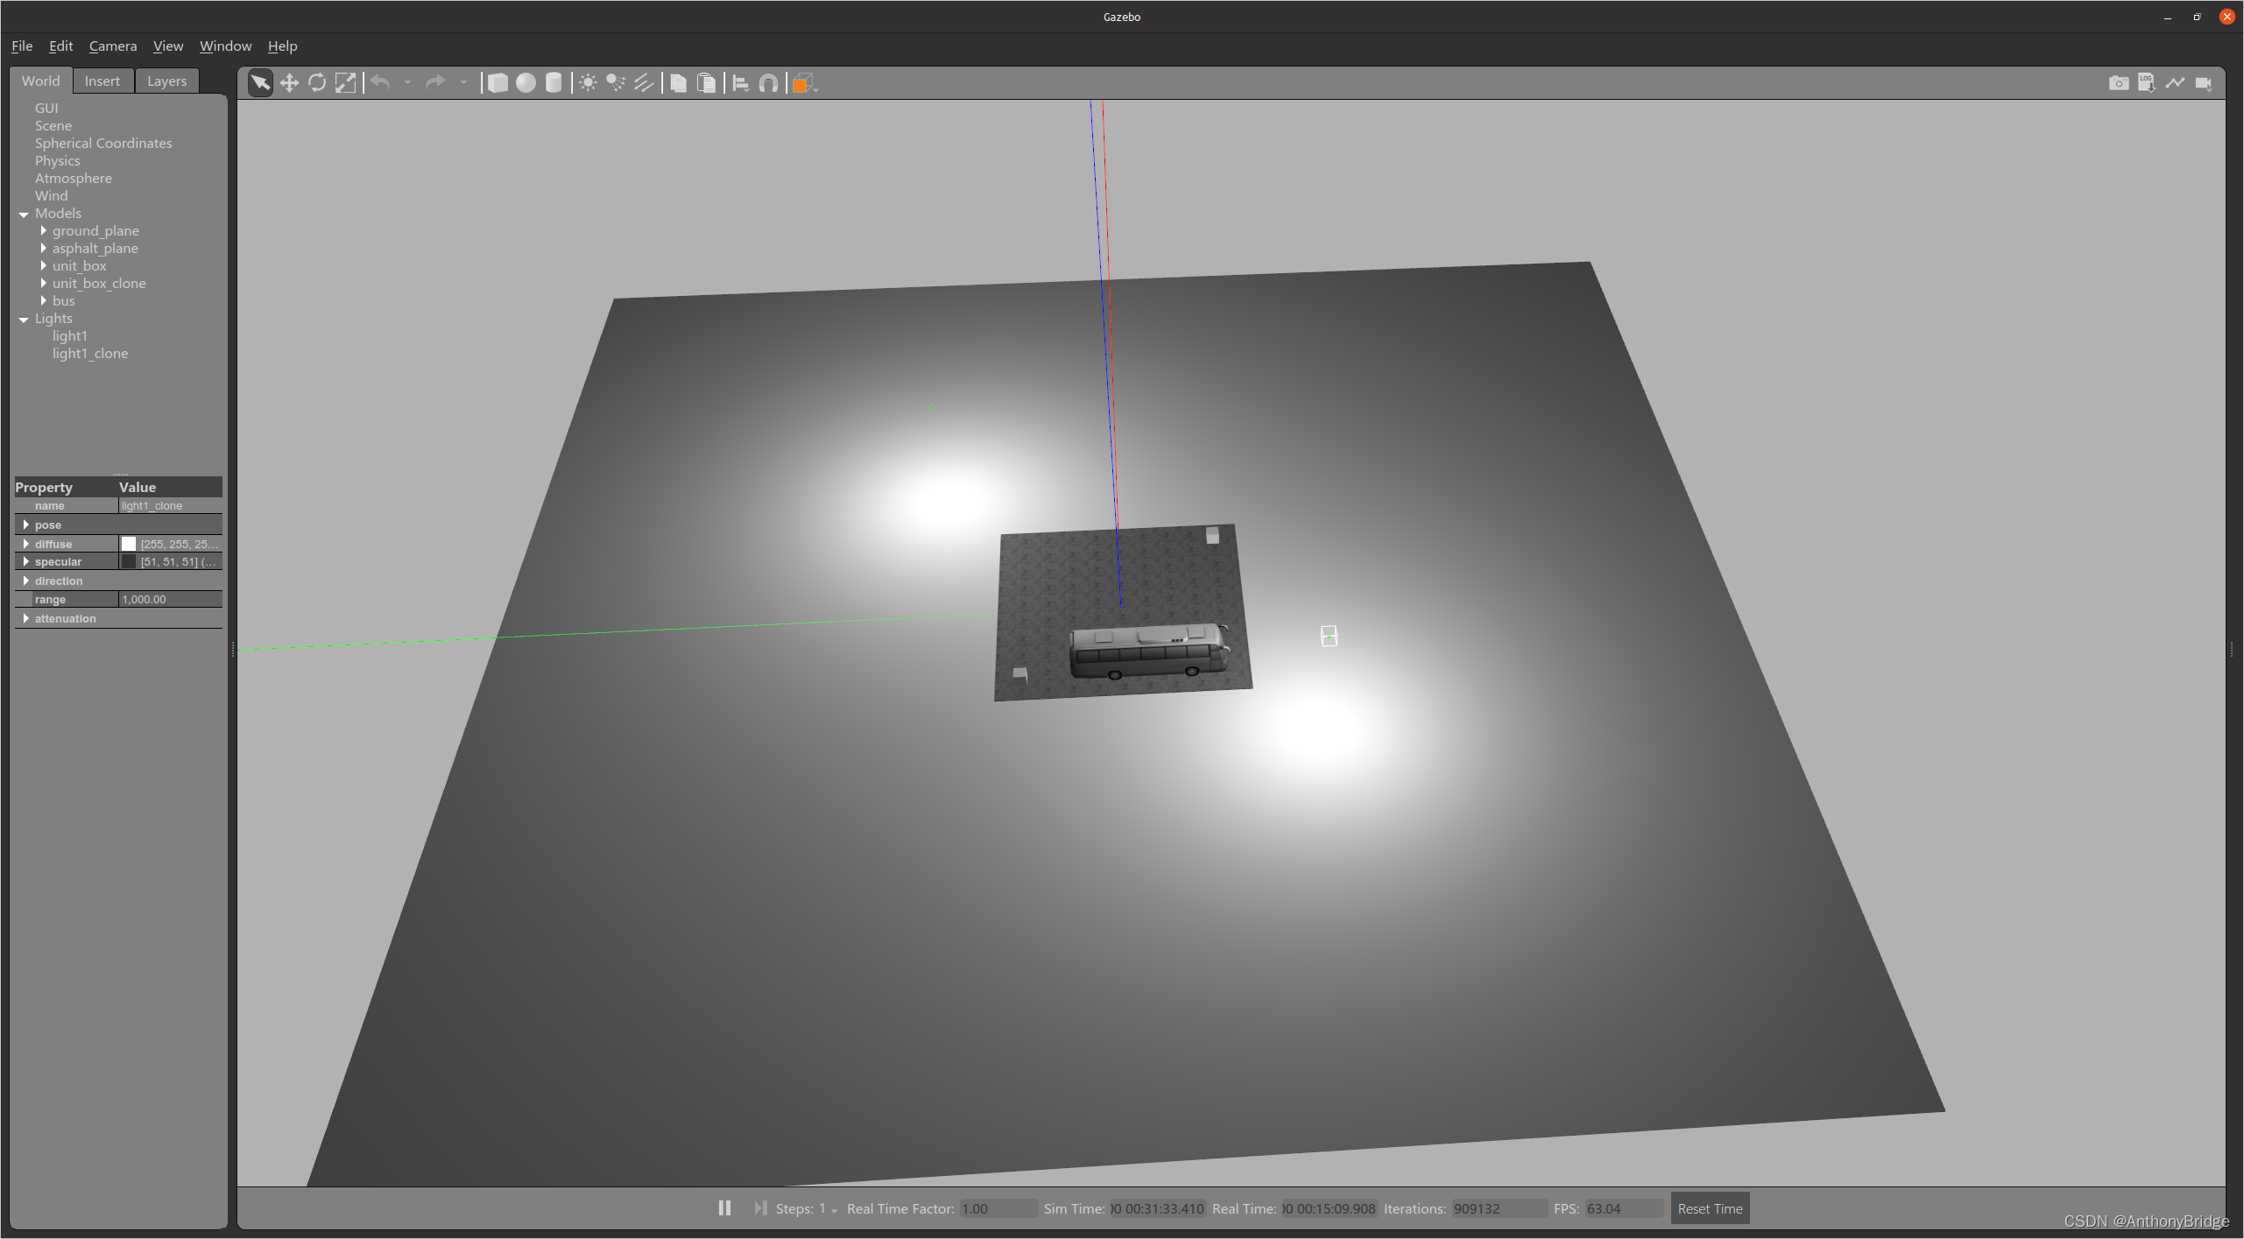Open the Camera menu

113,46
